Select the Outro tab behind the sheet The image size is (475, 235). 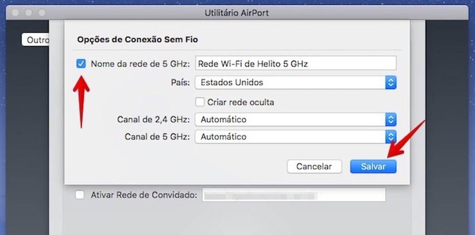pyautogui.click(x=35, y=40)
